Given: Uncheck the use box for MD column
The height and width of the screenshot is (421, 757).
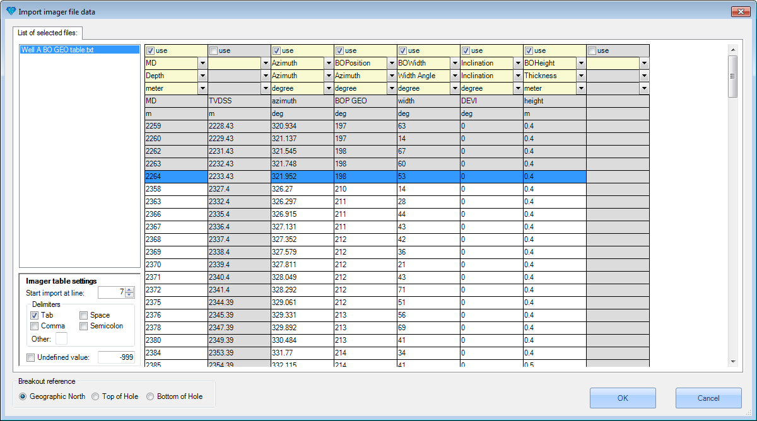Looking at the screenshot, I should [x=150, y=51].
